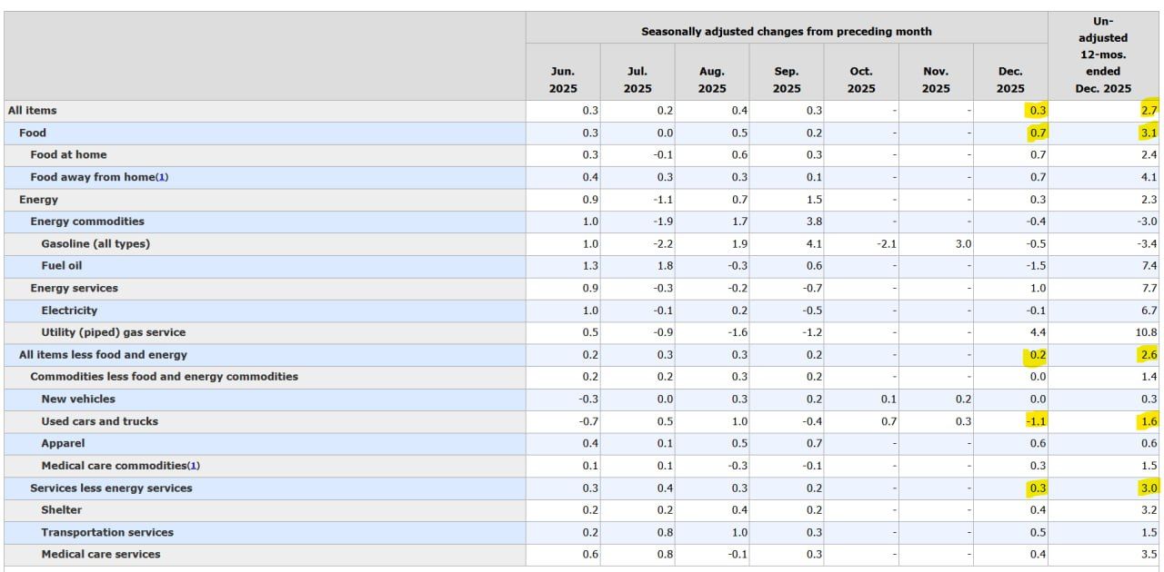Viewport: 1164px width, 572px height.
Task: Select the Sep. 2025 column header
Action: pyautogui.click(x=787, y=79)
